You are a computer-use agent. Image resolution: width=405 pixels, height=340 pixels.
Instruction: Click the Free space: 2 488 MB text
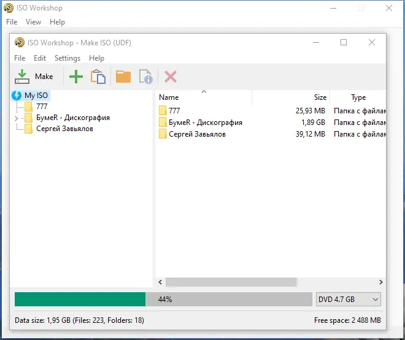[347, 320]
